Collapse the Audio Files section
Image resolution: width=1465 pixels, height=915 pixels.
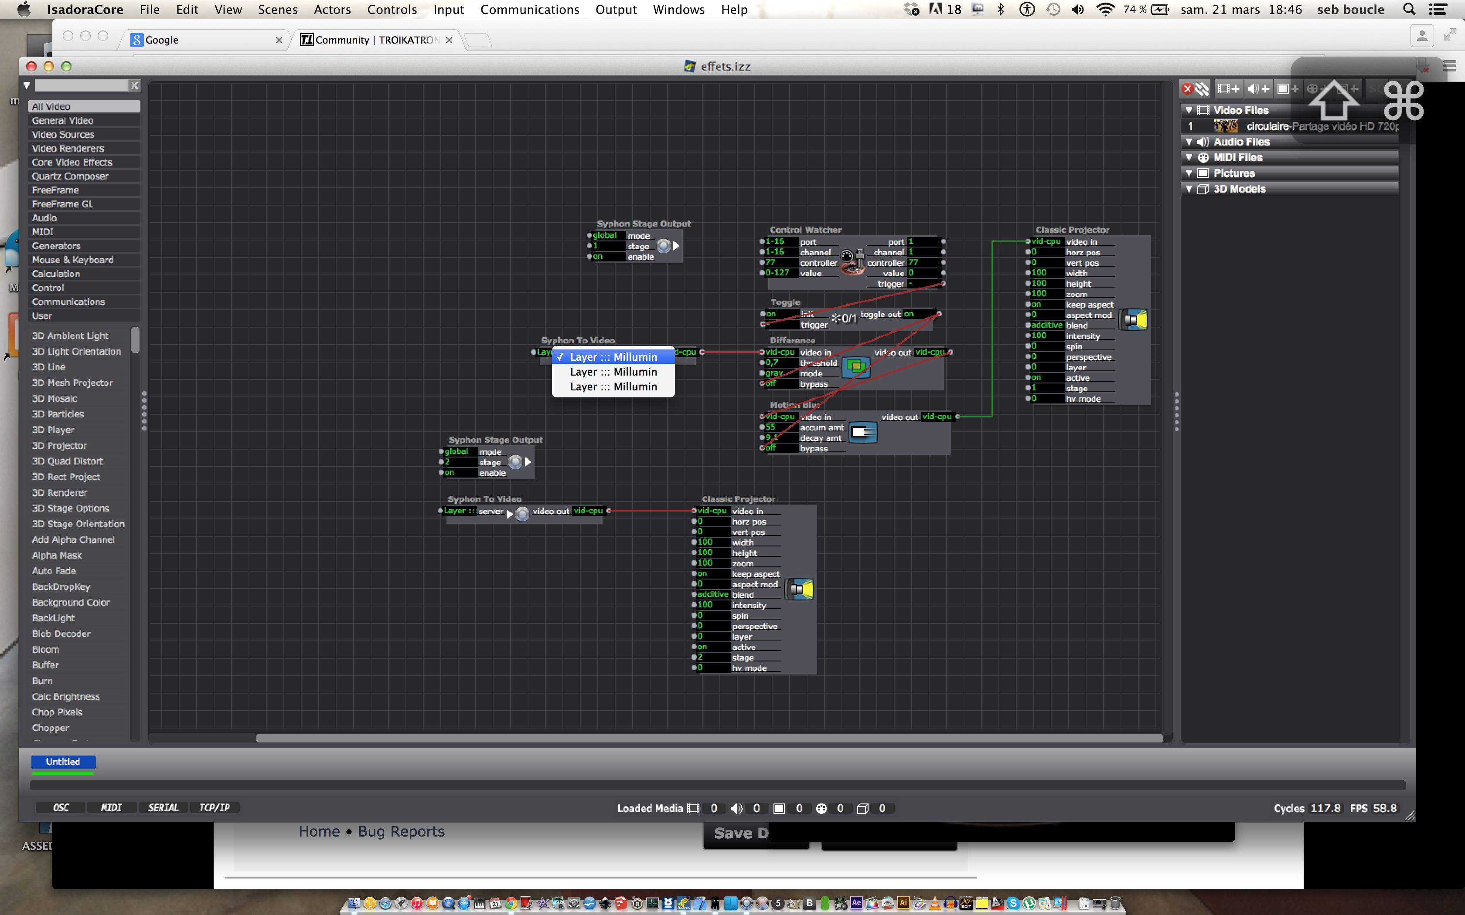pos(1189,142)
